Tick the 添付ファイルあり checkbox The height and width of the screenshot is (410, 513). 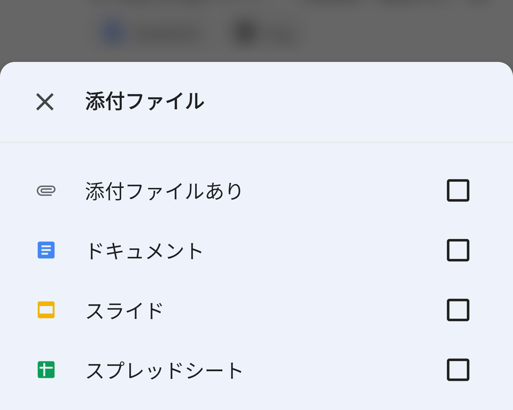tap(458, 191)
